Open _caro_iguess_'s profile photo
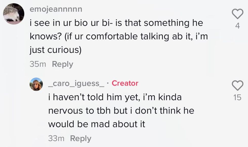The image size is (248, 147). (36, 84)
